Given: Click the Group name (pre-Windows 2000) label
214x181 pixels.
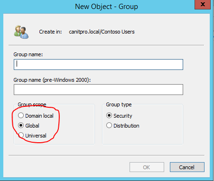Looking at the screenshot, I should 52,80.
